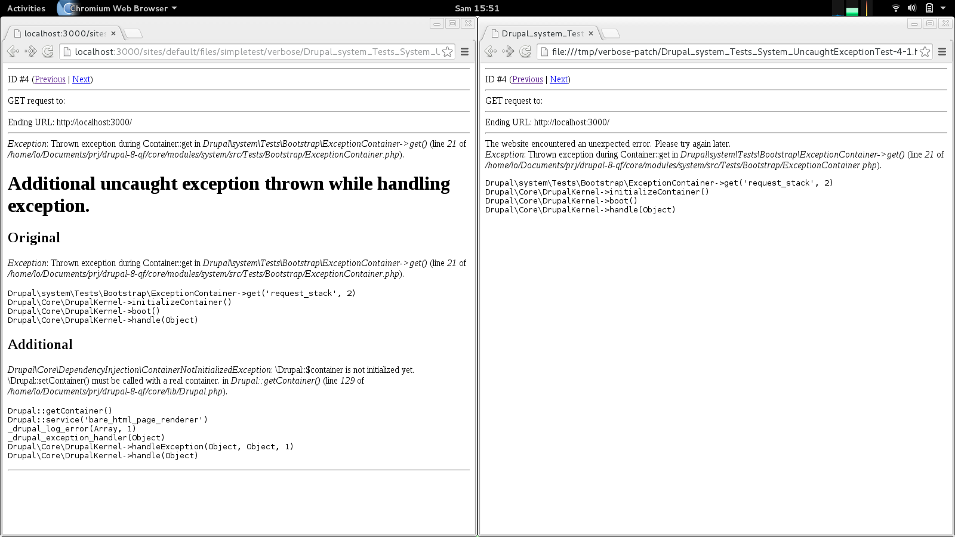The height and width of the screenshot is (537, 955).
Task: Click the 'Original' heading
Action: [34, 237]
